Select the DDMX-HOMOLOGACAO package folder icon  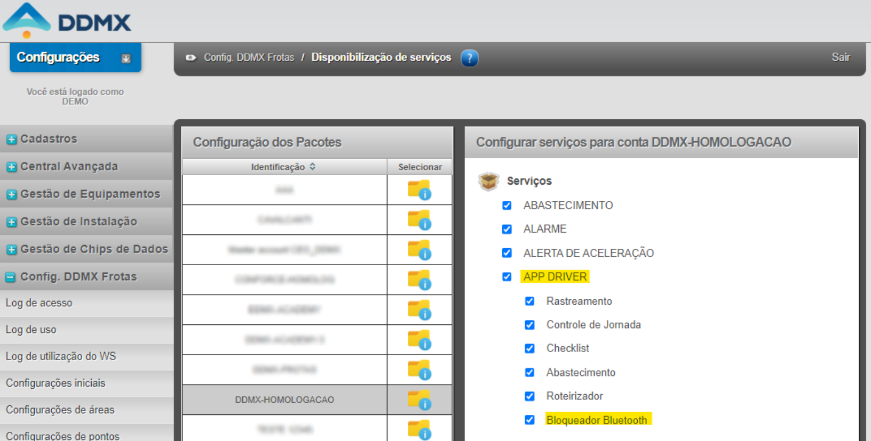tap(419, 401)
